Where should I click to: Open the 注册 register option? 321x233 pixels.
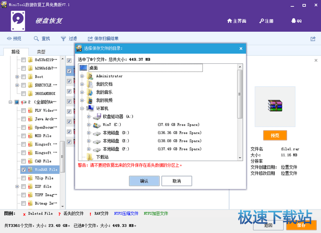click(x=266, y=21)
